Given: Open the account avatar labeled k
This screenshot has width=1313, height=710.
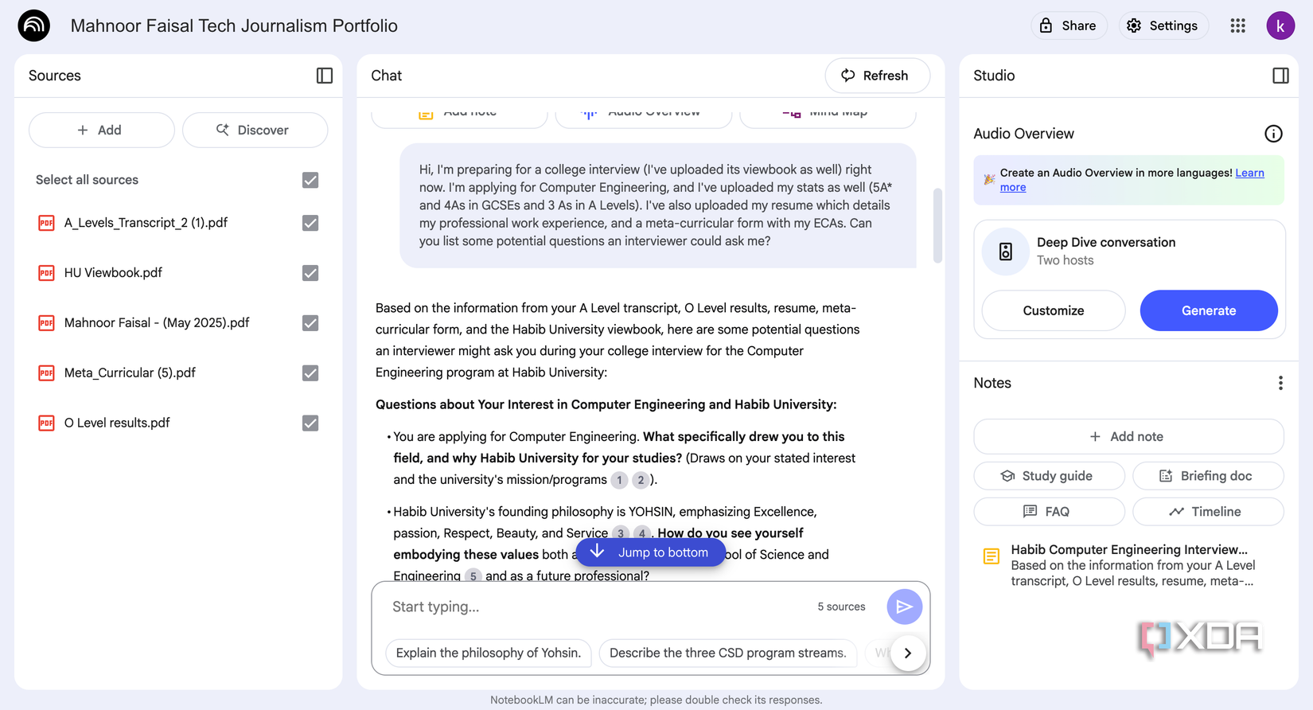Looking at the screenshot, I should [1280, 25].
